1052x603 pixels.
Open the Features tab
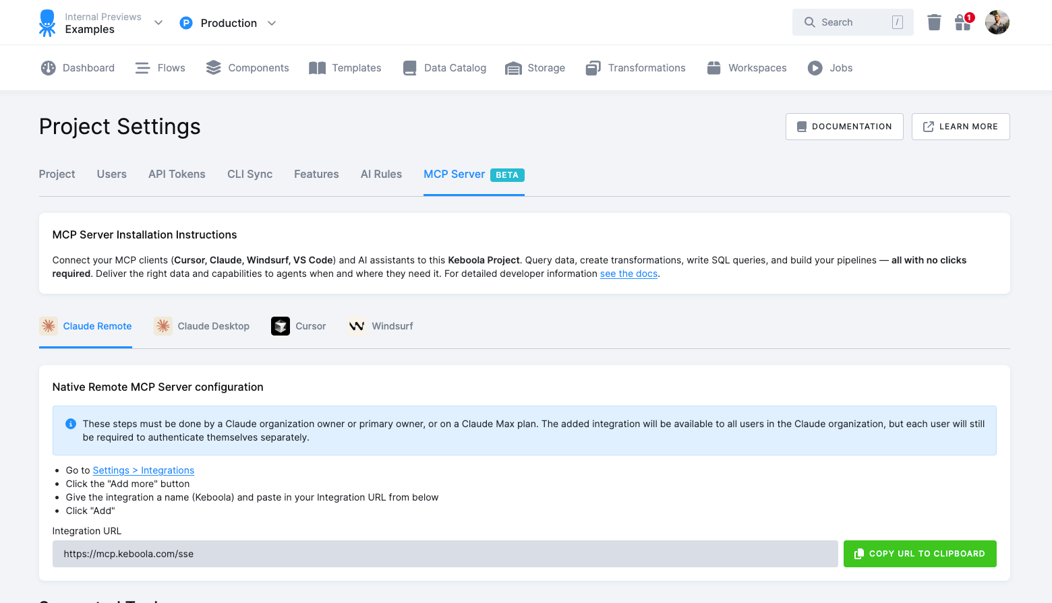(316, 174)
